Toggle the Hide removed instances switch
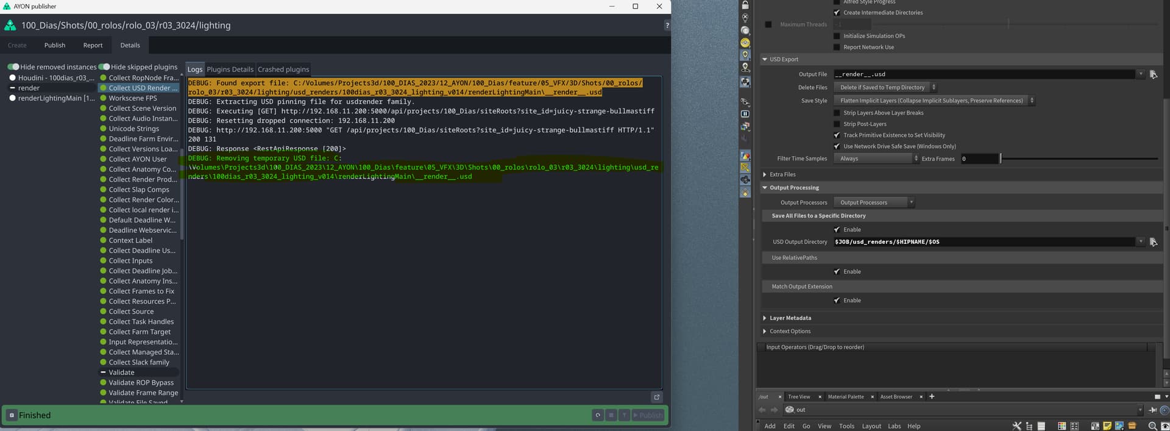 click(x=13, y=67)
